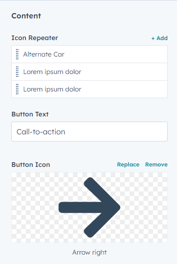
Task: Replace the Button Icon
Action: tap(128, 165)
